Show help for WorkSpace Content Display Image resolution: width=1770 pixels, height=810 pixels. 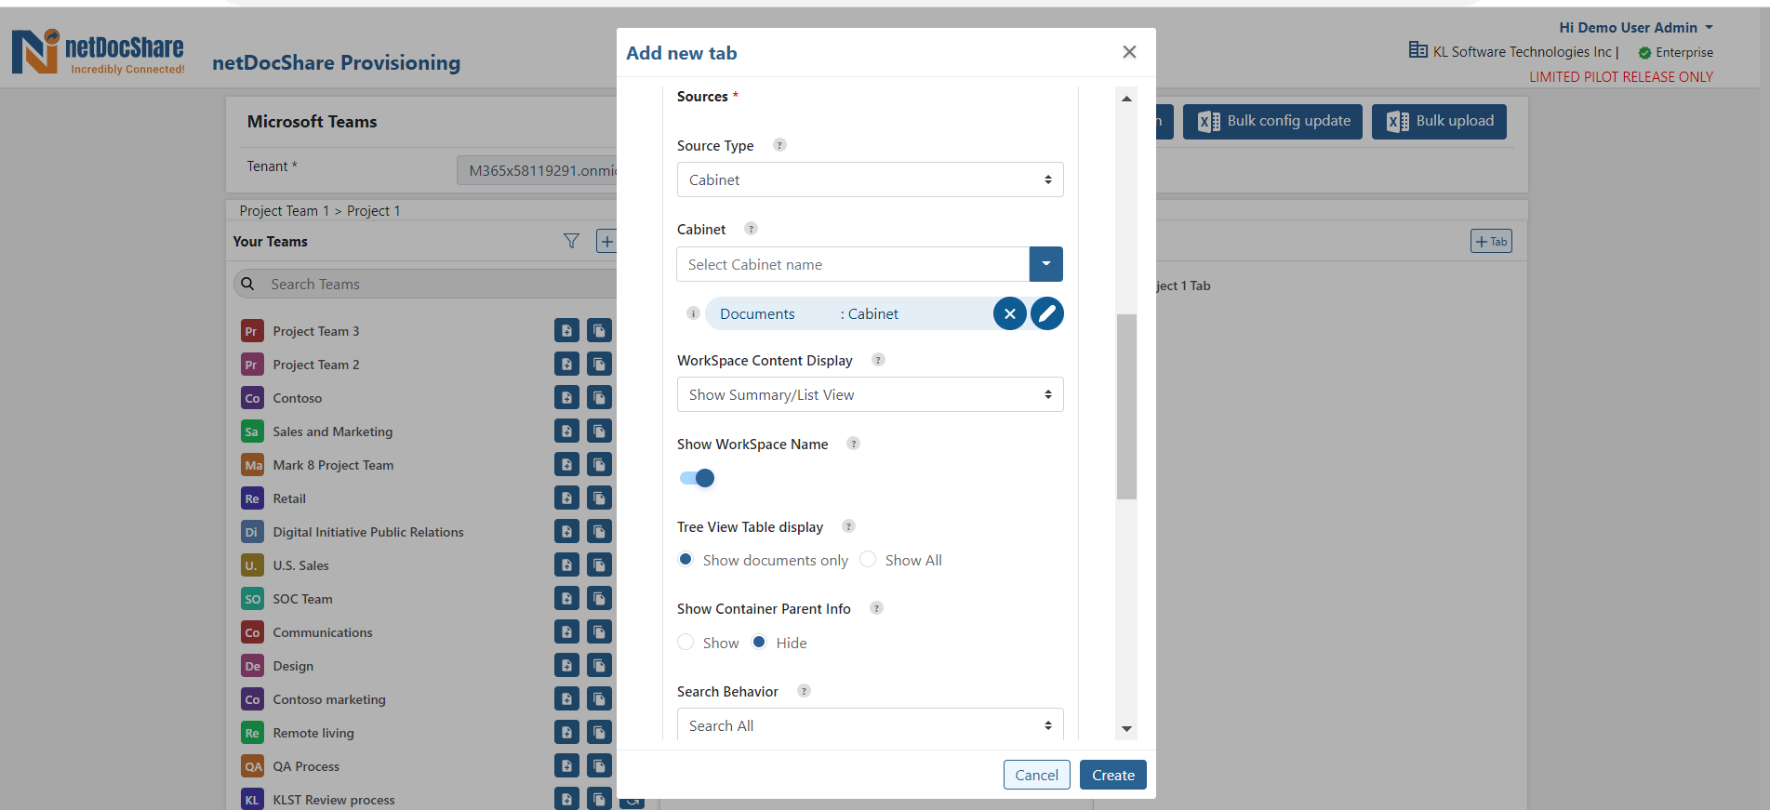[x=878, y=360]
